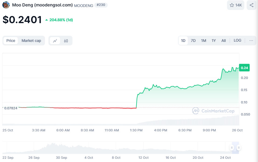Click the Moo Deng (moodengsol.com) title

pos(42,5)
